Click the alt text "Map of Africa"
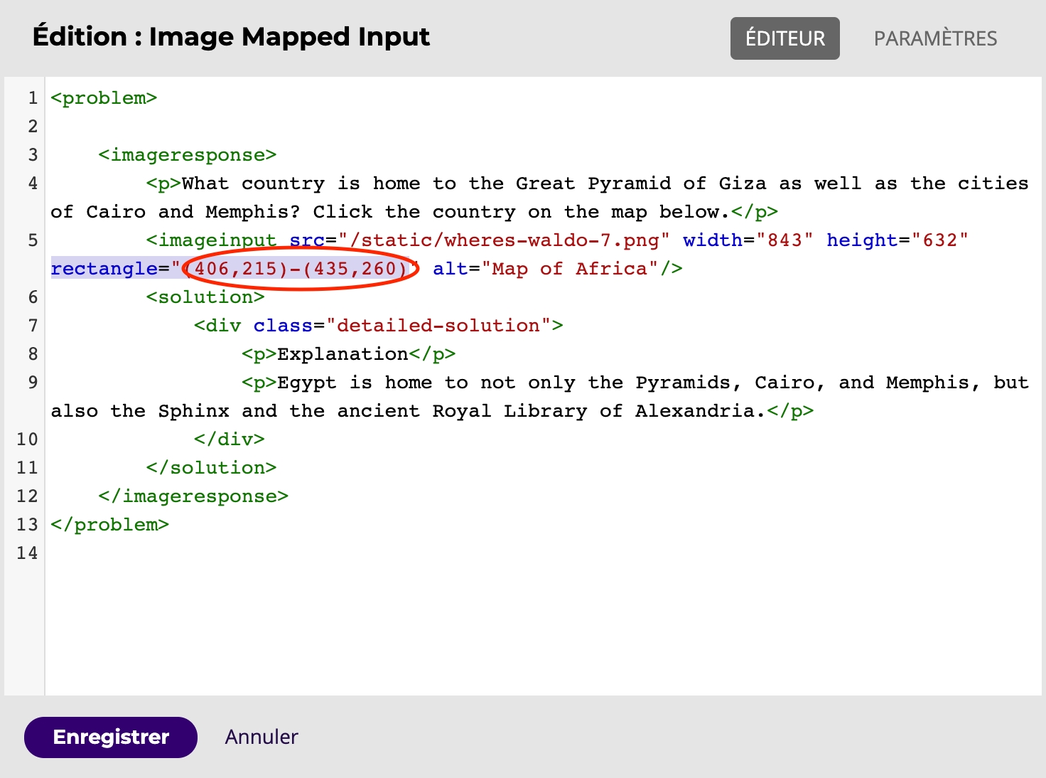1046x778 pixels. 569,269
